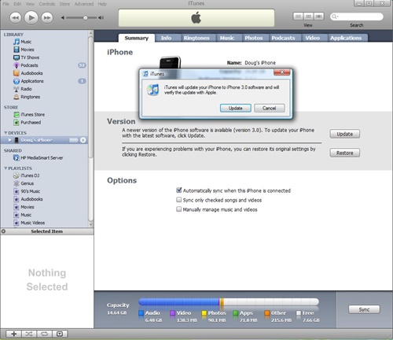This screenshot has width=393, height=340.
Task: Select list view icon in View switcher
Action: click(298, 17)
